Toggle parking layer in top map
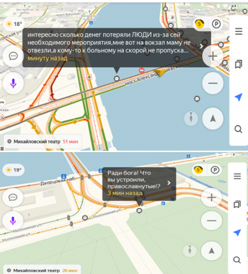Viewport: 248px width, 274px height. click(x=216, y=24)
